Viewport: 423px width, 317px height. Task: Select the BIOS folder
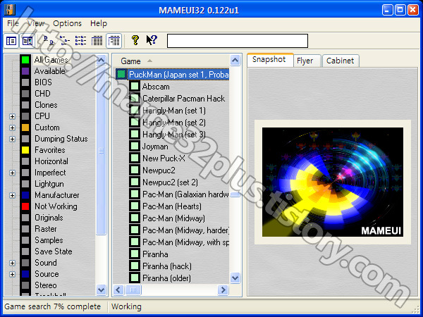(43, 82)
